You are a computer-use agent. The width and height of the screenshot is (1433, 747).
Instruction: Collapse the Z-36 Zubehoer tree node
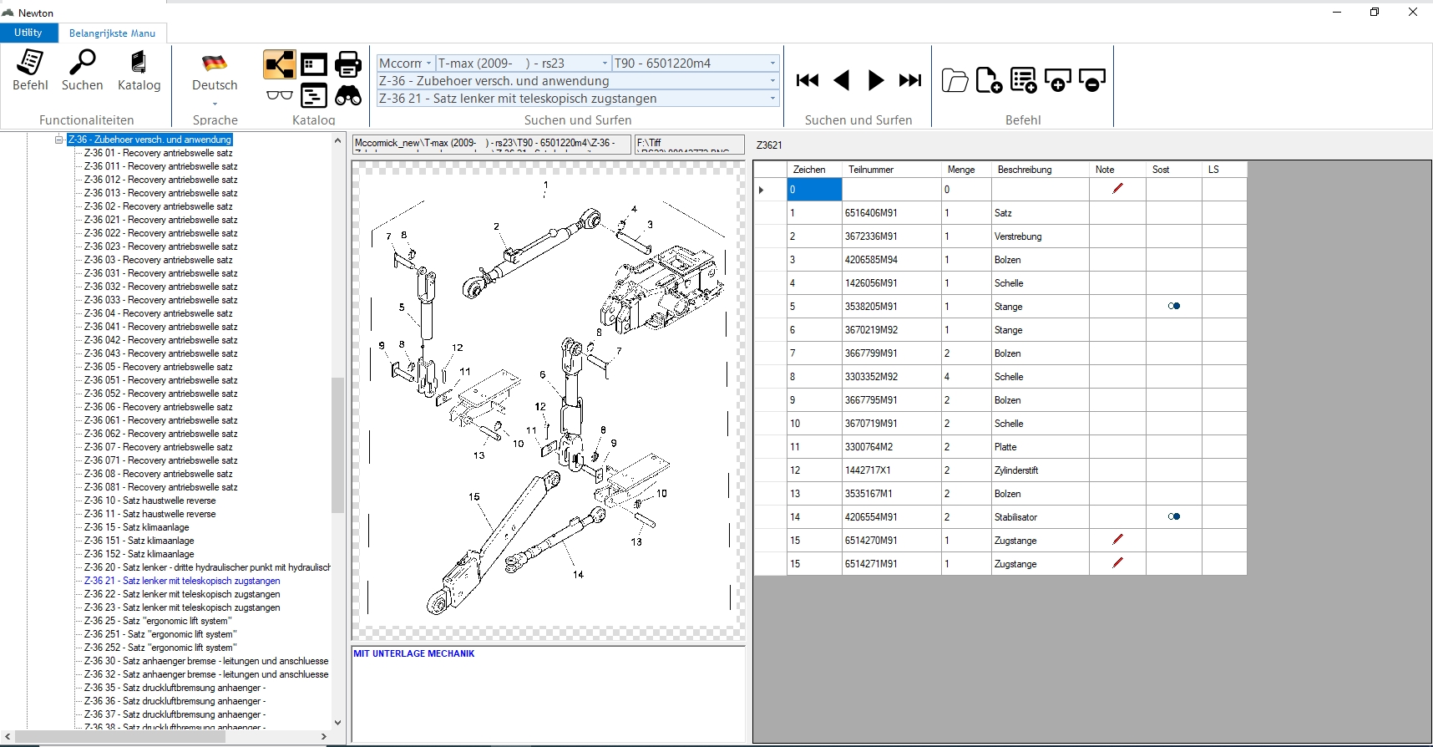click(59, 140)
